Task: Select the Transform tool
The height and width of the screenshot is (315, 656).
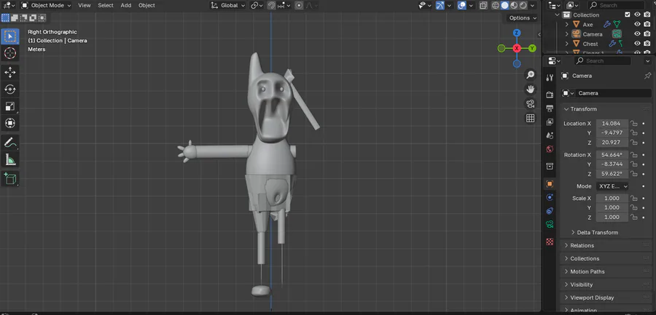Action: coord(10,123)
